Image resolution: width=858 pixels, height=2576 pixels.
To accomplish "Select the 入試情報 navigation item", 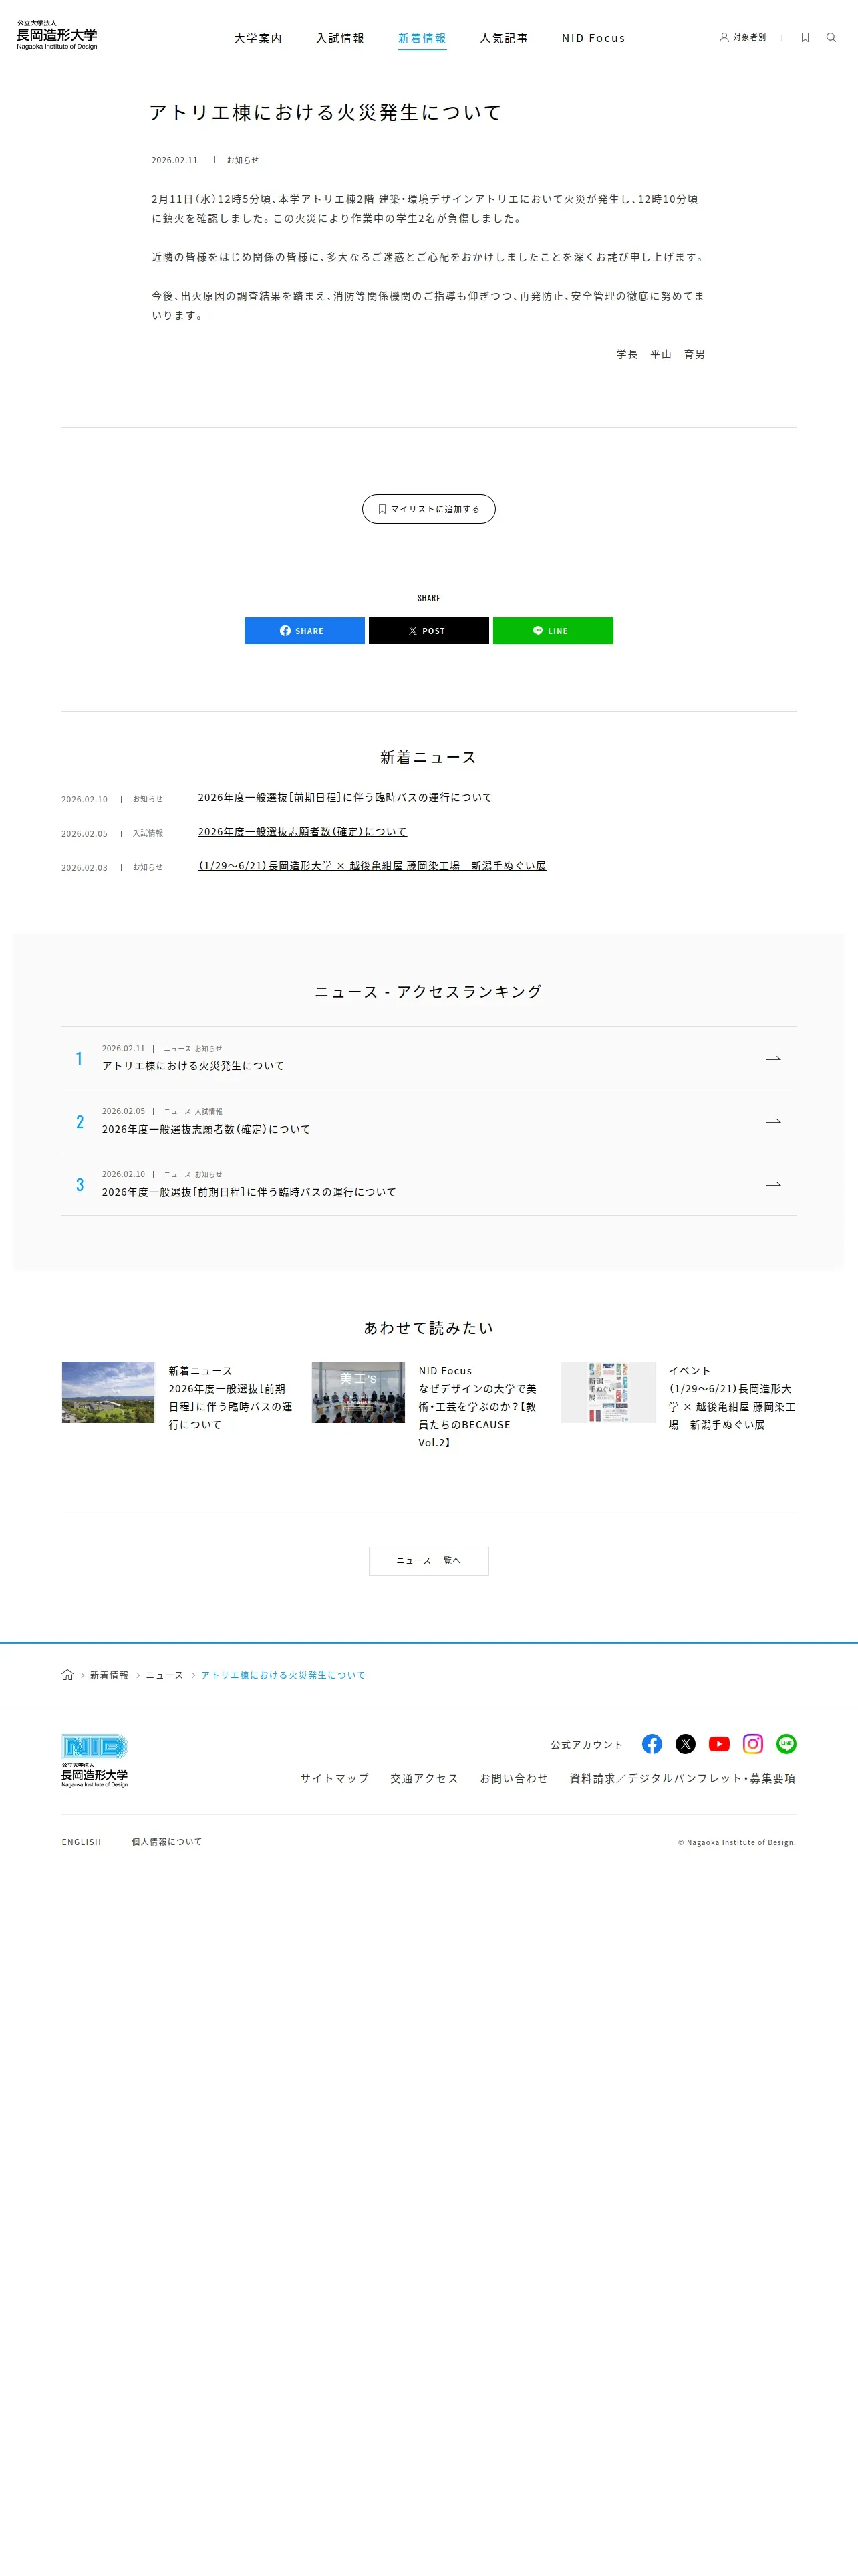I will pos(341,38).
